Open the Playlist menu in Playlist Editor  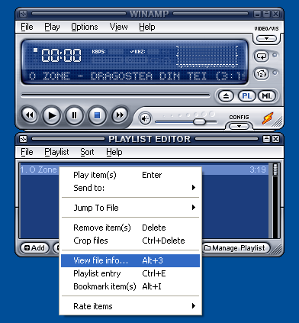click(56, 152)
